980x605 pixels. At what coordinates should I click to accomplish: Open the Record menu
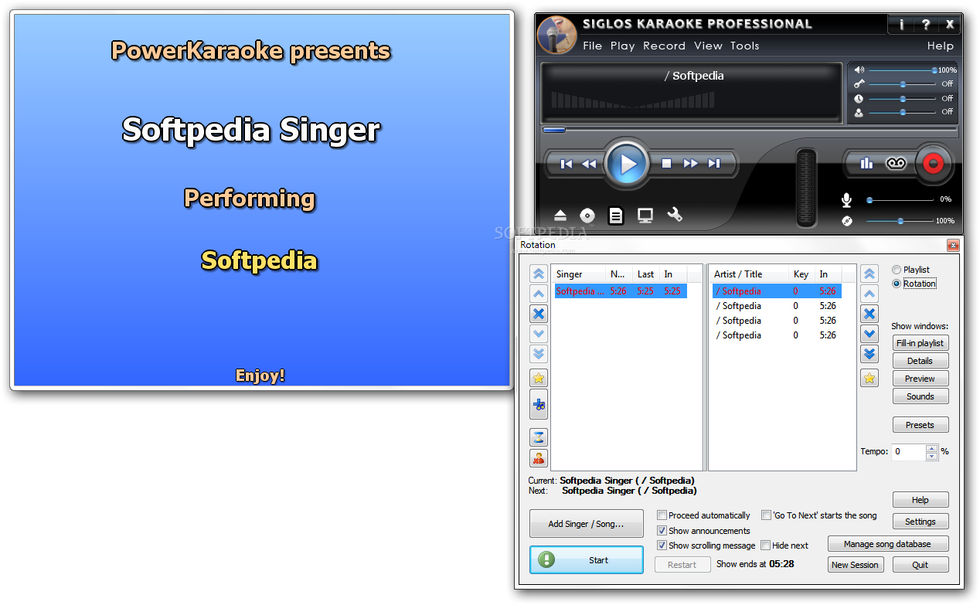pos(664,46)
